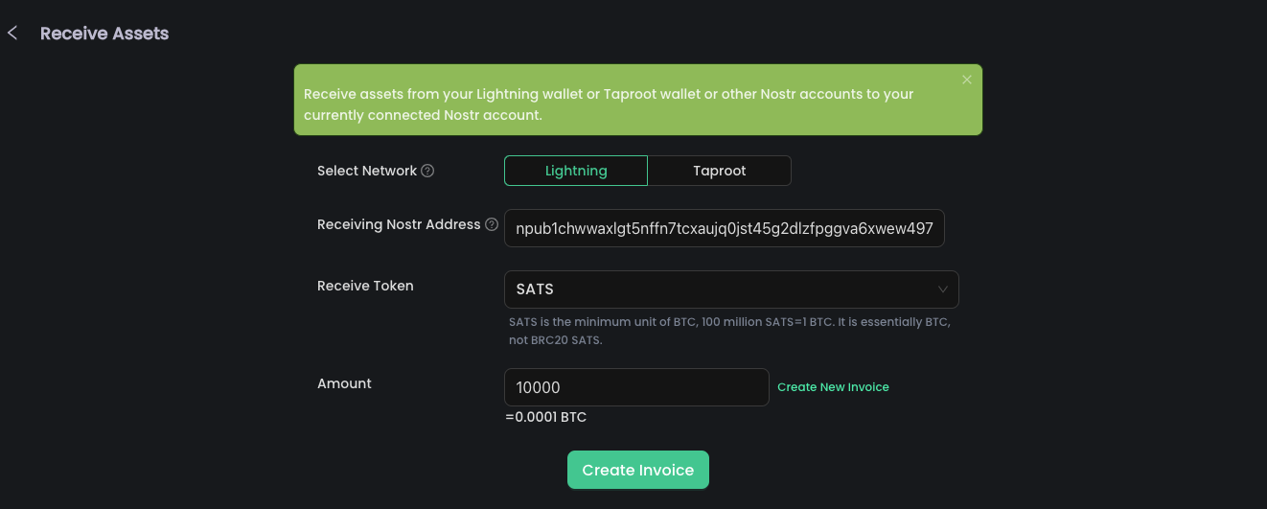Screen dimensions: 1267x509
Task: Click the Receiving Nostr Address label
Action: [399, 224]
